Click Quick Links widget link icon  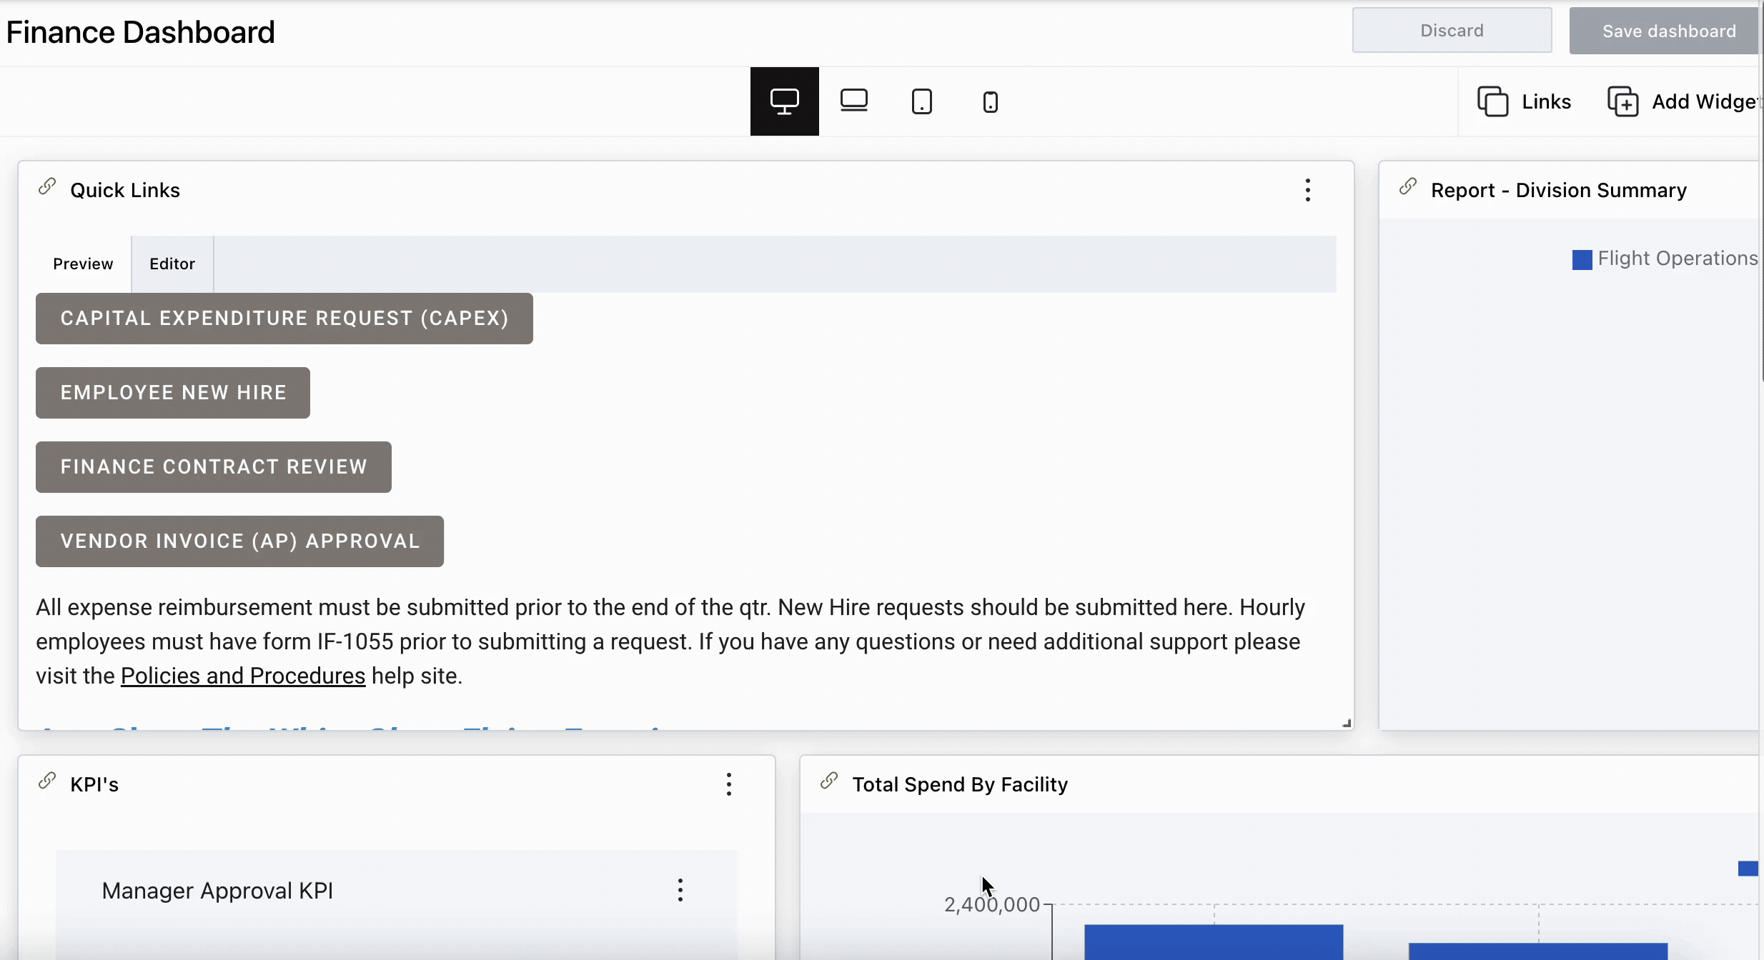[47, 187]
